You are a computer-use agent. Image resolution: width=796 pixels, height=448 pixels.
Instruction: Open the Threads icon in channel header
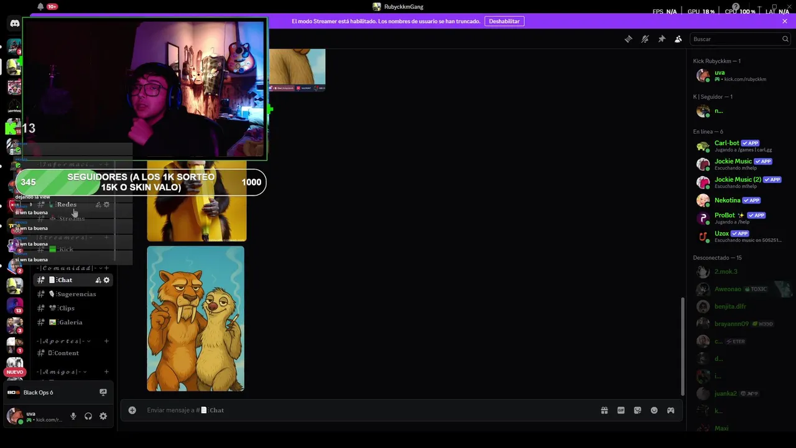point(628,39)
